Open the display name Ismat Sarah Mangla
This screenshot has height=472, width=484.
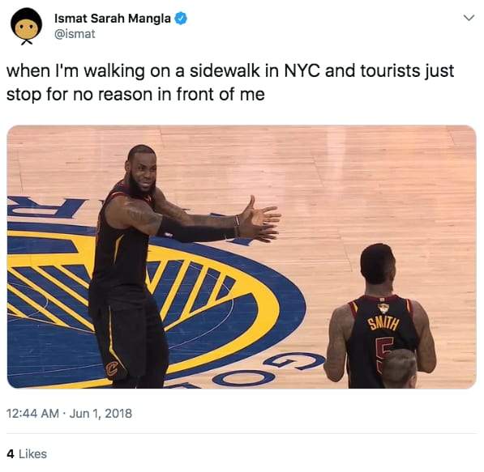[113, 19]
